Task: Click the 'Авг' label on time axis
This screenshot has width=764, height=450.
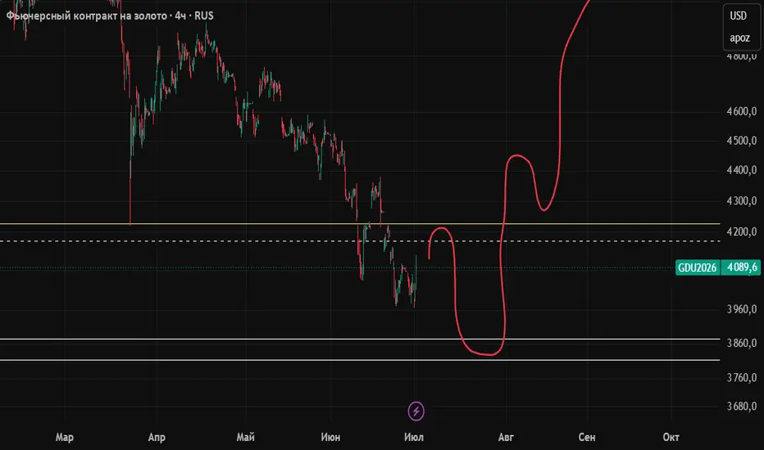Action: [506, 437]
